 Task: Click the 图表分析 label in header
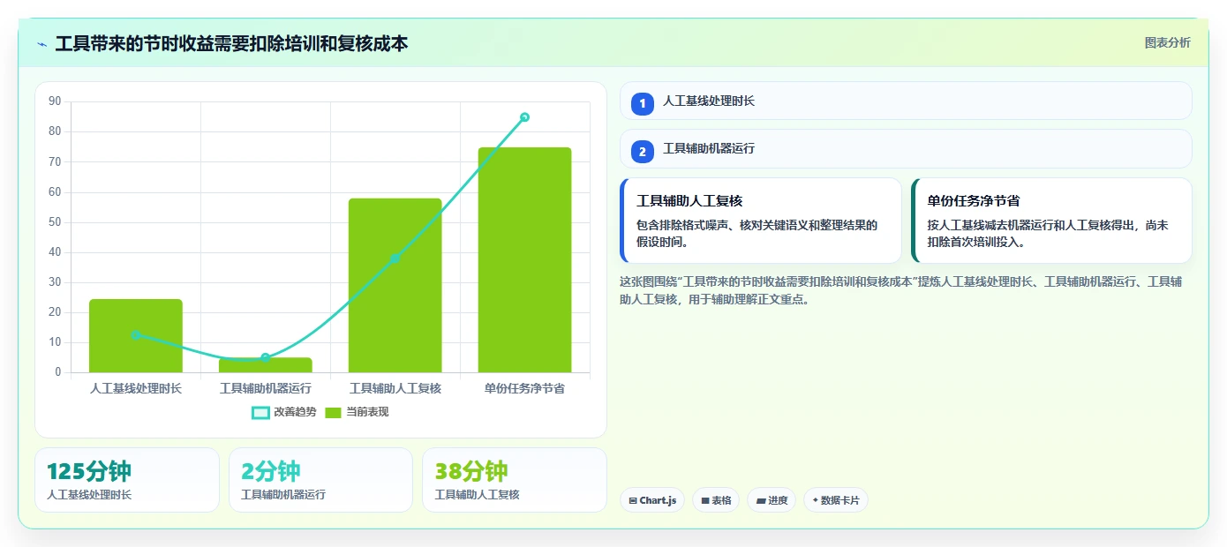1167,42
